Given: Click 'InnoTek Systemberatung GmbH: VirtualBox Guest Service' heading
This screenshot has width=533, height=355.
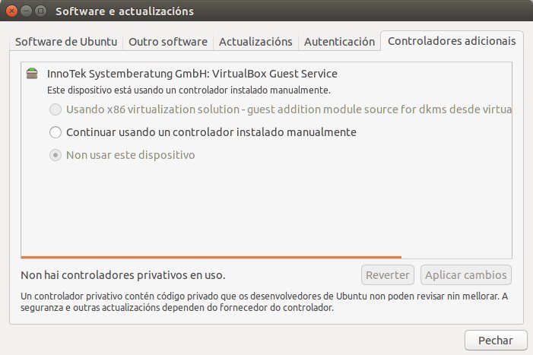Looking at the screenshot, I should 192,74.
